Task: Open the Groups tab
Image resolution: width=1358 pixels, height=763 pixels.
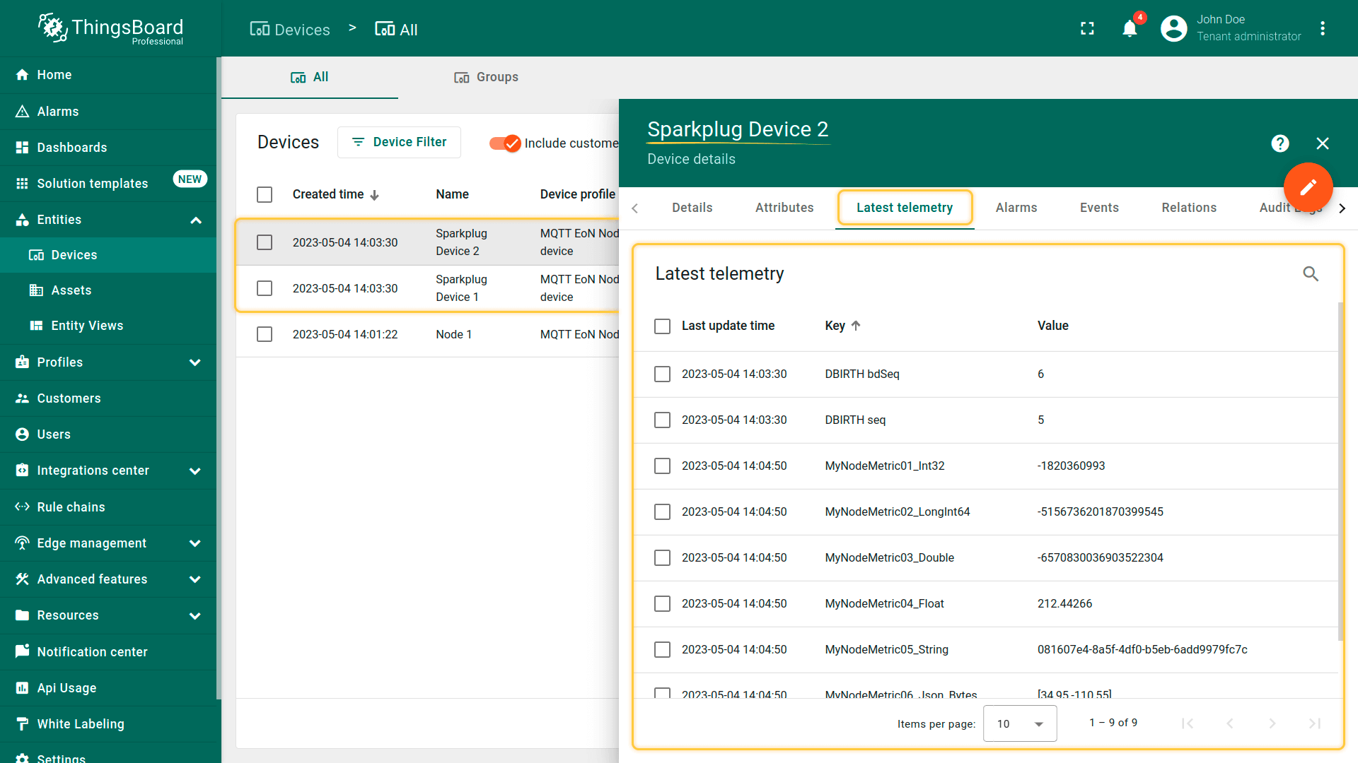Action: point(487,77)
